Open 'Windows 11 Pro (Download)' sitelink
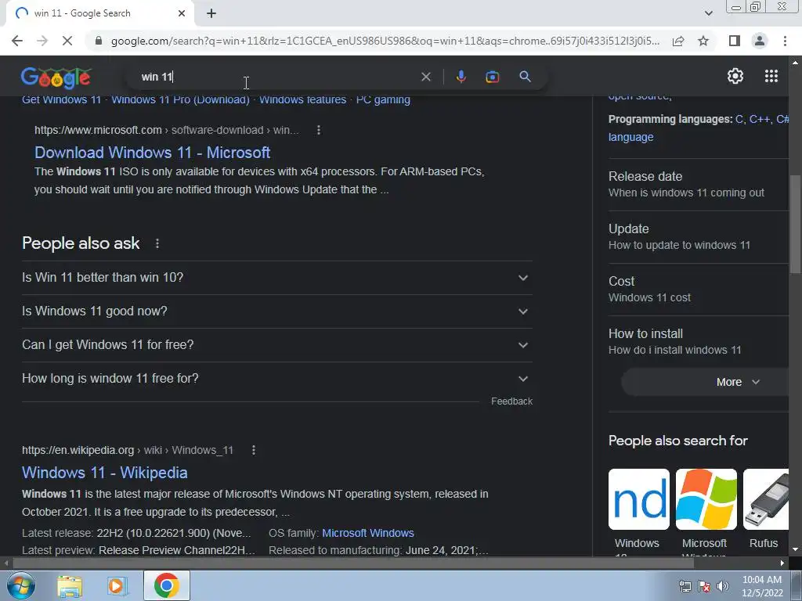This screenshot has width=802, height=601. coord(181,99)
